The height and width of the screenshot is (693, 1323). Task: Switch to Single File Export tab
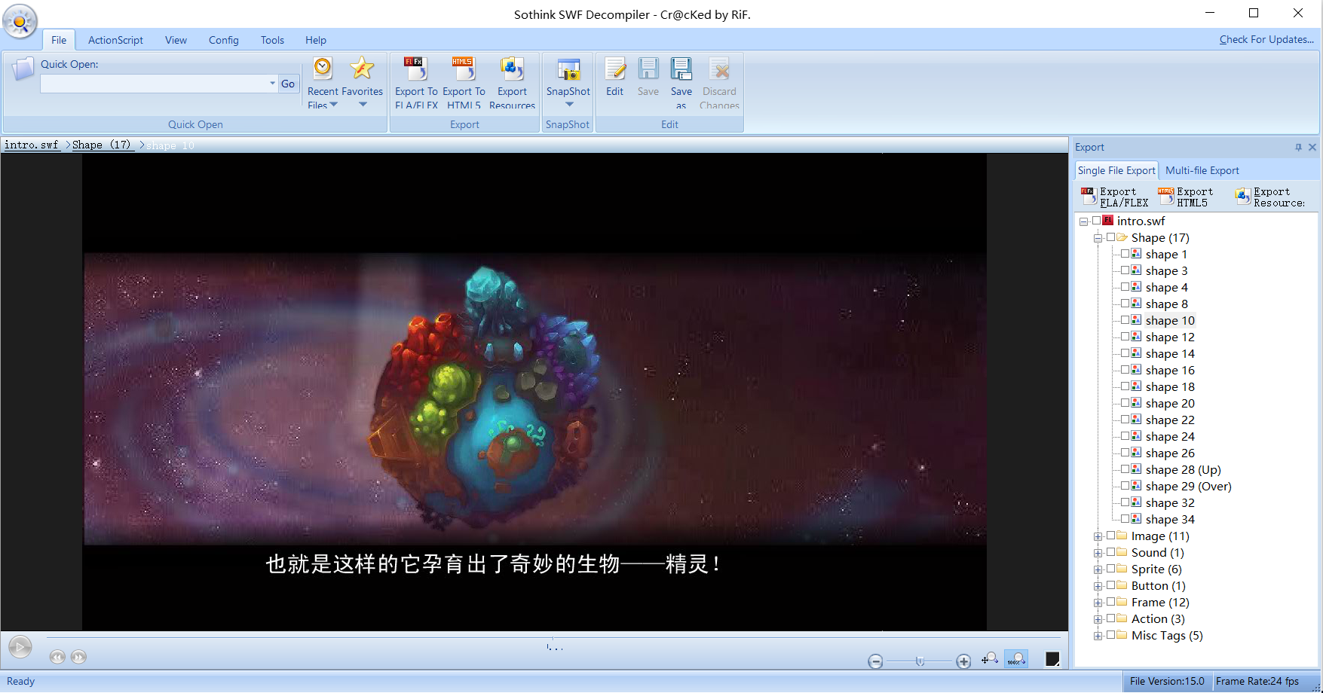pos(1116,170)
